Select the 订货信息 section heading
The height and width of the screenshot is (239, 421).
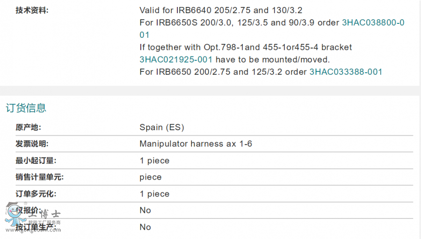[26, 108]
